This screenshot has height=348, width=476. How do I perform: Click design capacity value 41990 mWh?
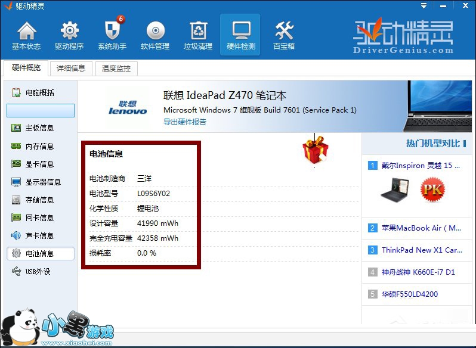[x=157, y=223]
